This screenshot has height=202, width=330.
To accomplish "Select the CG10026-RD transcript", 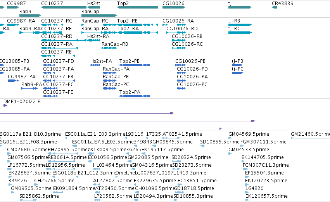I will [x=182, y=29].
